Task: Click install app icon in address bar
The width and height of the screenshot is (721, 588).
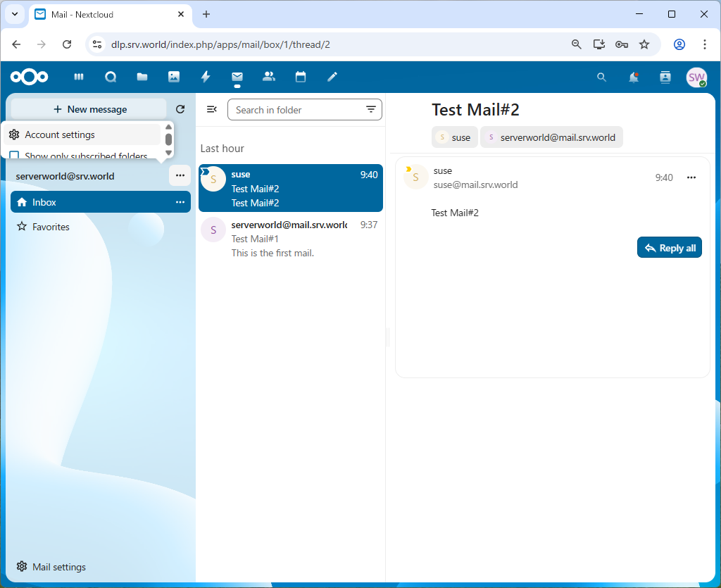Action: pyautogui.click(x=598, y=44)
